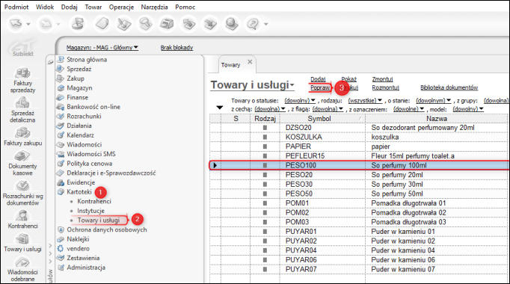The width and height of the screenshot is (510, 284).
Task: Close the Towary tab
Action: pyautogui.click(x=250, y=62)
